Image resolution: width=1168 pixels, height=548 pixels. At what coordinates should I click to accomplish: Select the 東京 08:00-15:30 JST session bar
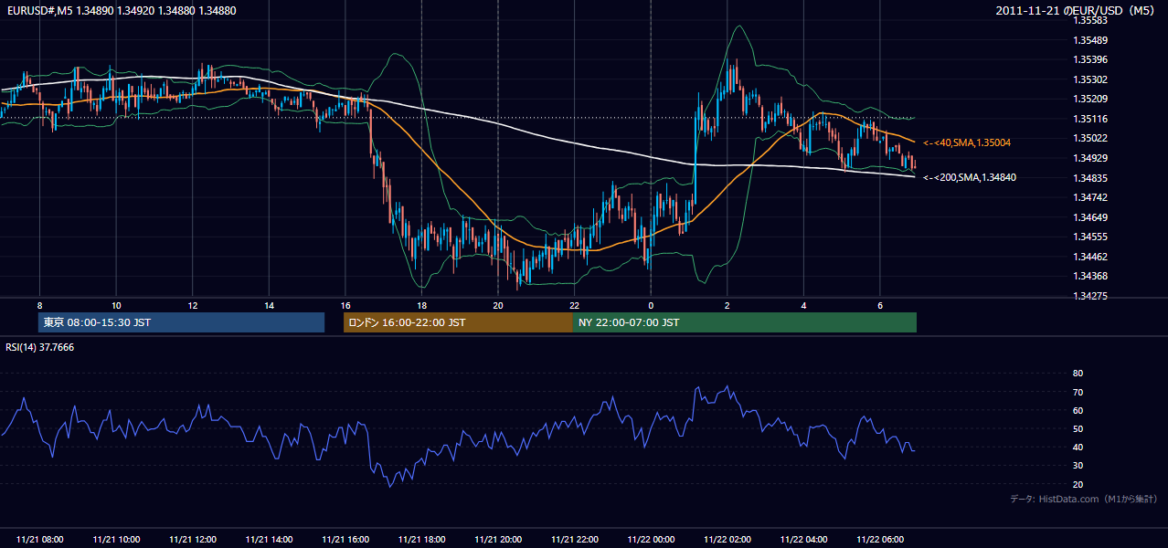(x=181, y=322)
